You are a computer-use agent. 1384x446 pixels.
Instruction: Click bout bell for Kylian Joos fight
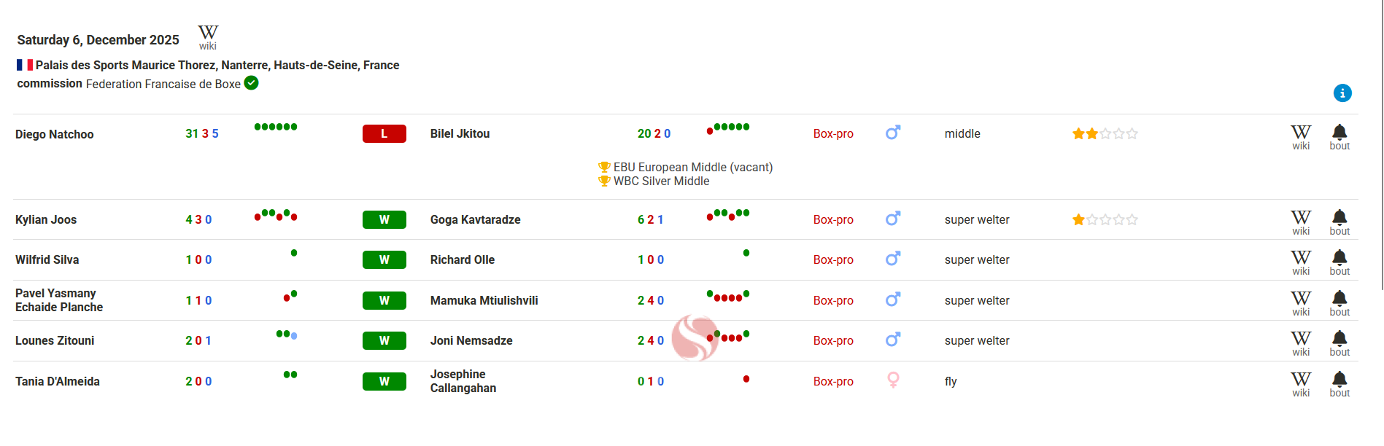coord(1339,221)
